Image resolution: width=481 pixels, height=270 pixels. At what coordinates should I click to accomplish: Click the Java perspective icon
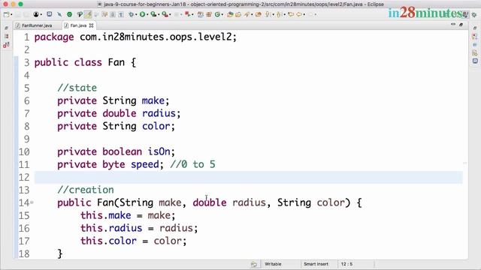[x=465, y=14]
